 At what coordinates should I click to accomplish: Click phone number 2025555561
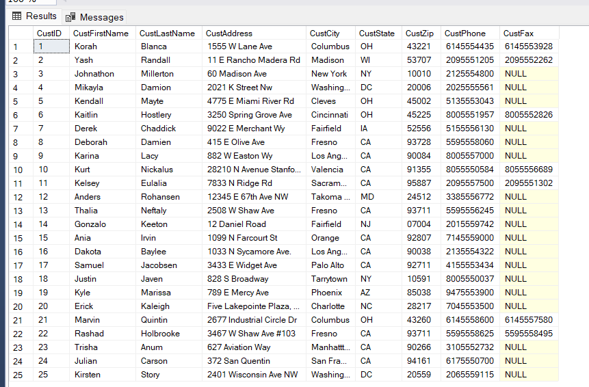(470, 88)
